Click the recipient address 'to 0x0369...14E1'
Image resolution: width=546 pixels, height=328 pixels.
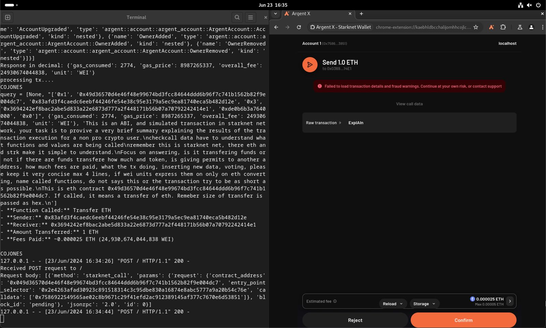pos(337,69)
